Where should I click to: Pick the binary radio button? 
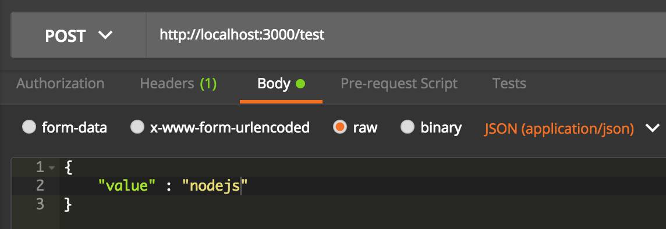click(408, 127)
